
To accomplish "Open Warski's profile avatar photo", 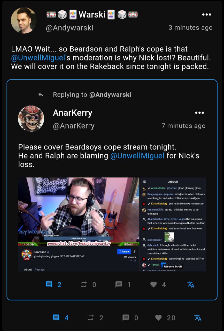I will tap(24, 20).
